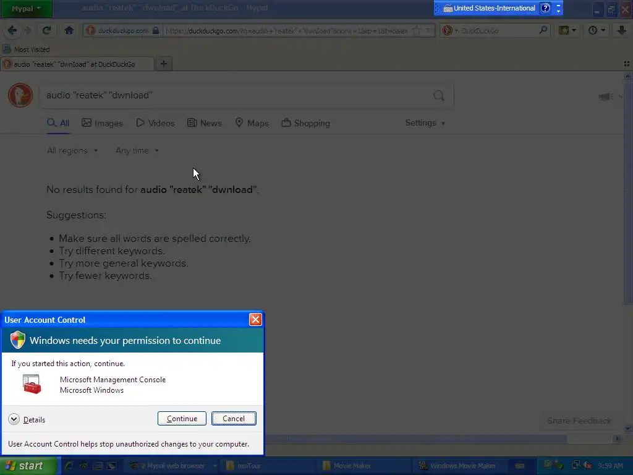Open the Most Visited bookmarks folder
Viewport: 633px width, 475px height.
click(x=26, y=49)
